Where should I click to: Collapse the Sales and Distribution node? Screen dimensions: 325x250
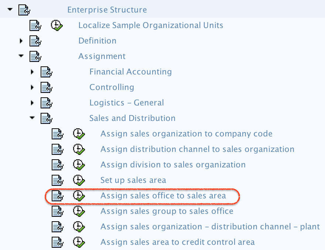[32, 118]
